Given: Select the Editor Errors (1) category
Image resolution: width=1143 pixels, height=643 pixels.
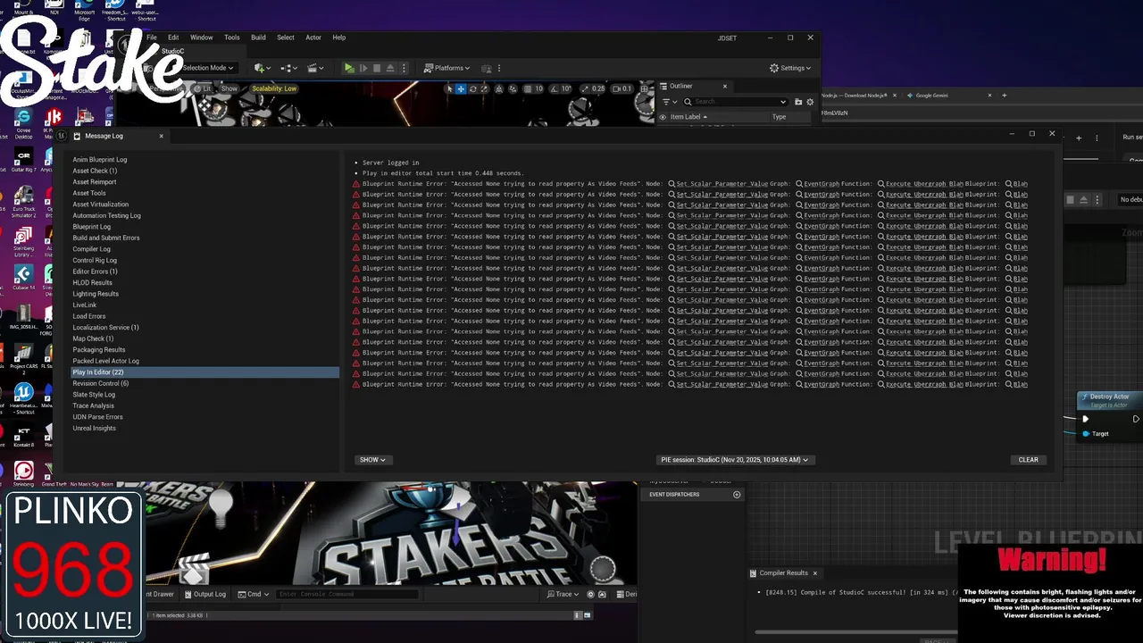Looking at the screenshot, I should click(x=95, y=271).
